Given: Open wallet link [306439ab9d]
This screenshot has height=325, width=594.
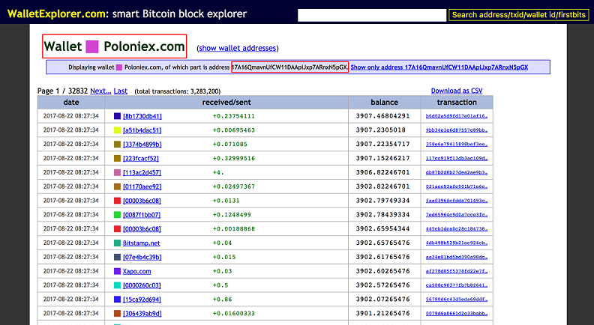Looking at the screenshot, I should 142,314.
